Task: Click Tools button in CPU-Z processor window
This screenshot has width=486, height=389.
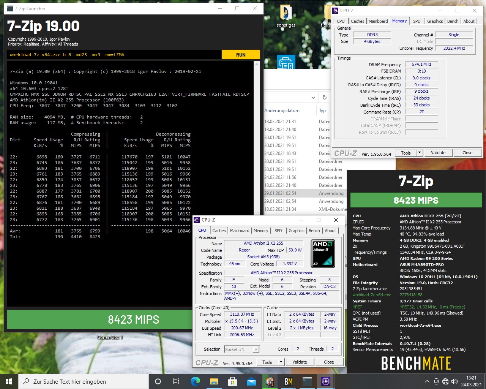Action: [267, 362]
